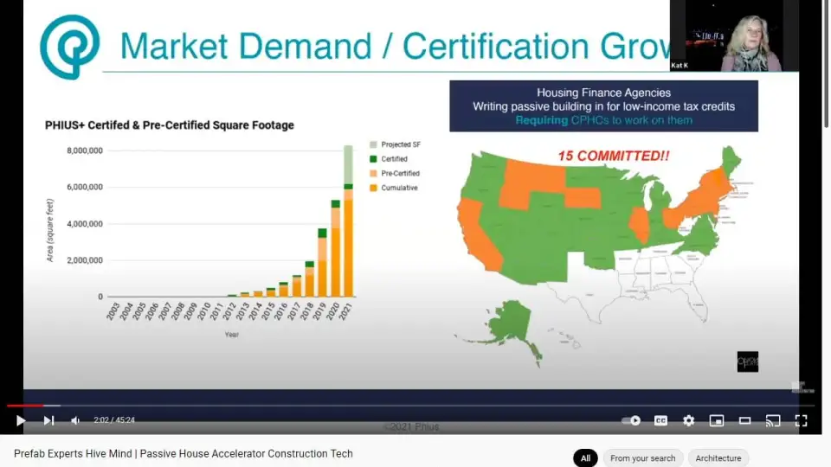This screenshot has width=831, height=467.
Task: Switch to miniplayer mode
Action: (x=716, y=420)
